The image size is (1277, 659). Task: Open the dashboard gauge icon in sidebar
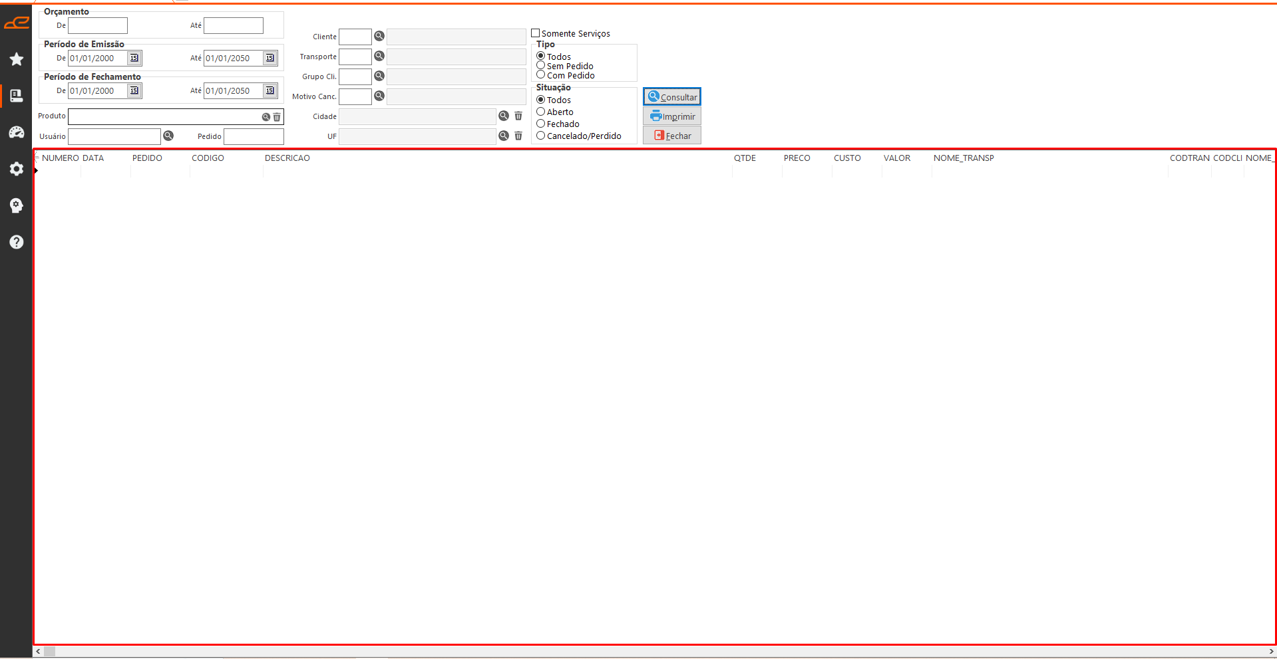point(17,132)
